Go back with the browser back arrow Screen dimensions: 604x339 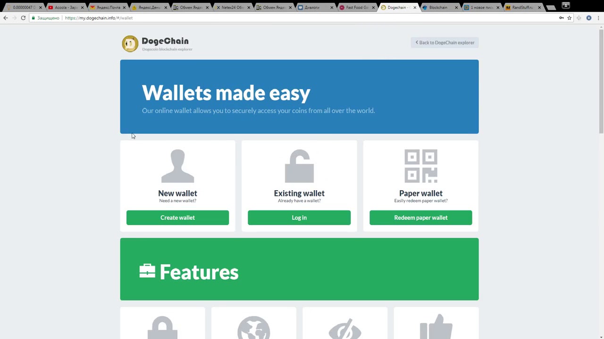pos(5,18)
